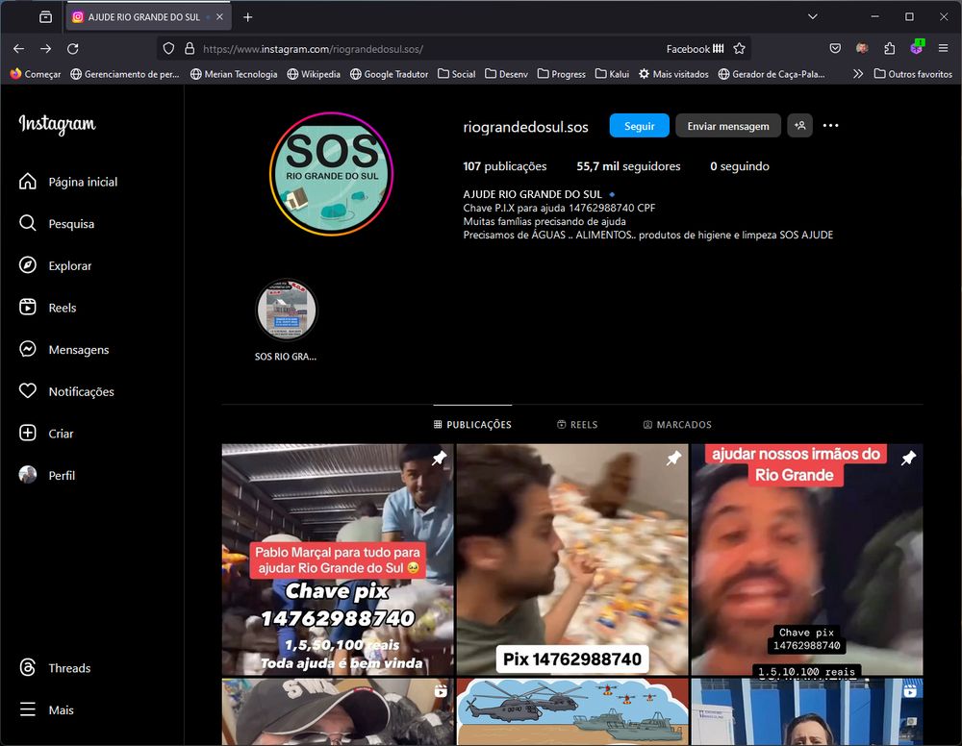Open Reels in the left sidebar
The width and height of the screenshot is (962, 746).
click(48, 308)
